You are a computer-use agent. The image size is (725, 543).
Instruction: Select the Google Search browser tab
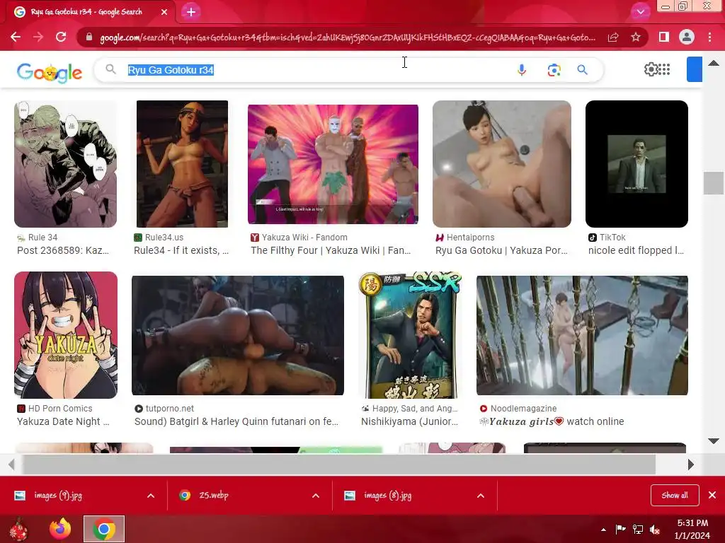coord(86,12)
